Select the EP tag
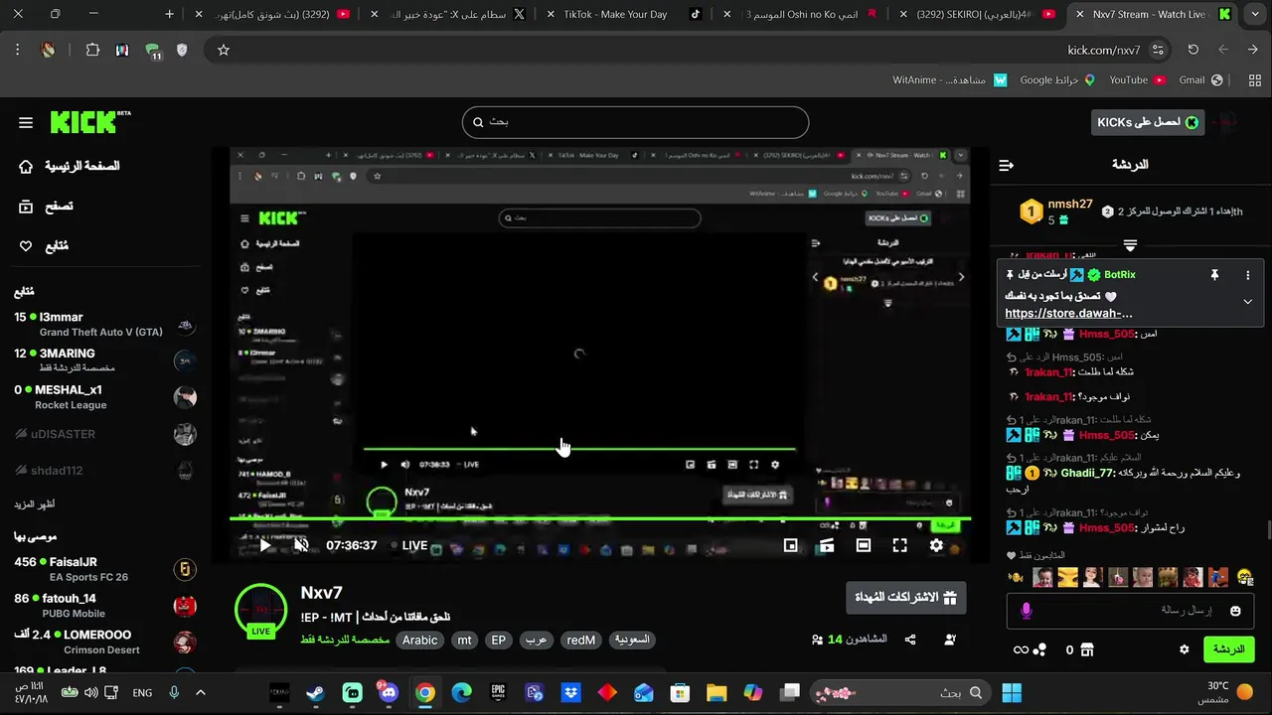Screen dimensions: 1272x715 (499, 641)
